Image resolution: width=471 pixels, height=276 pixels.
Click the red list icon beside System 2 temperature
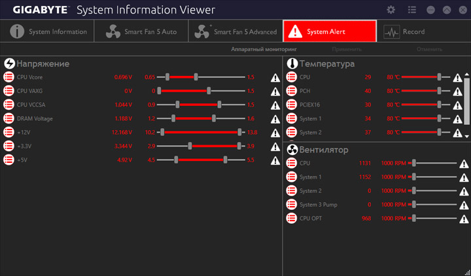click(x=291, y=133)
